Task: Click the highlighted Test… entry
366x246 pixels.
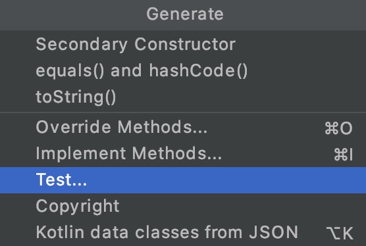Action: tap(183, 180)
